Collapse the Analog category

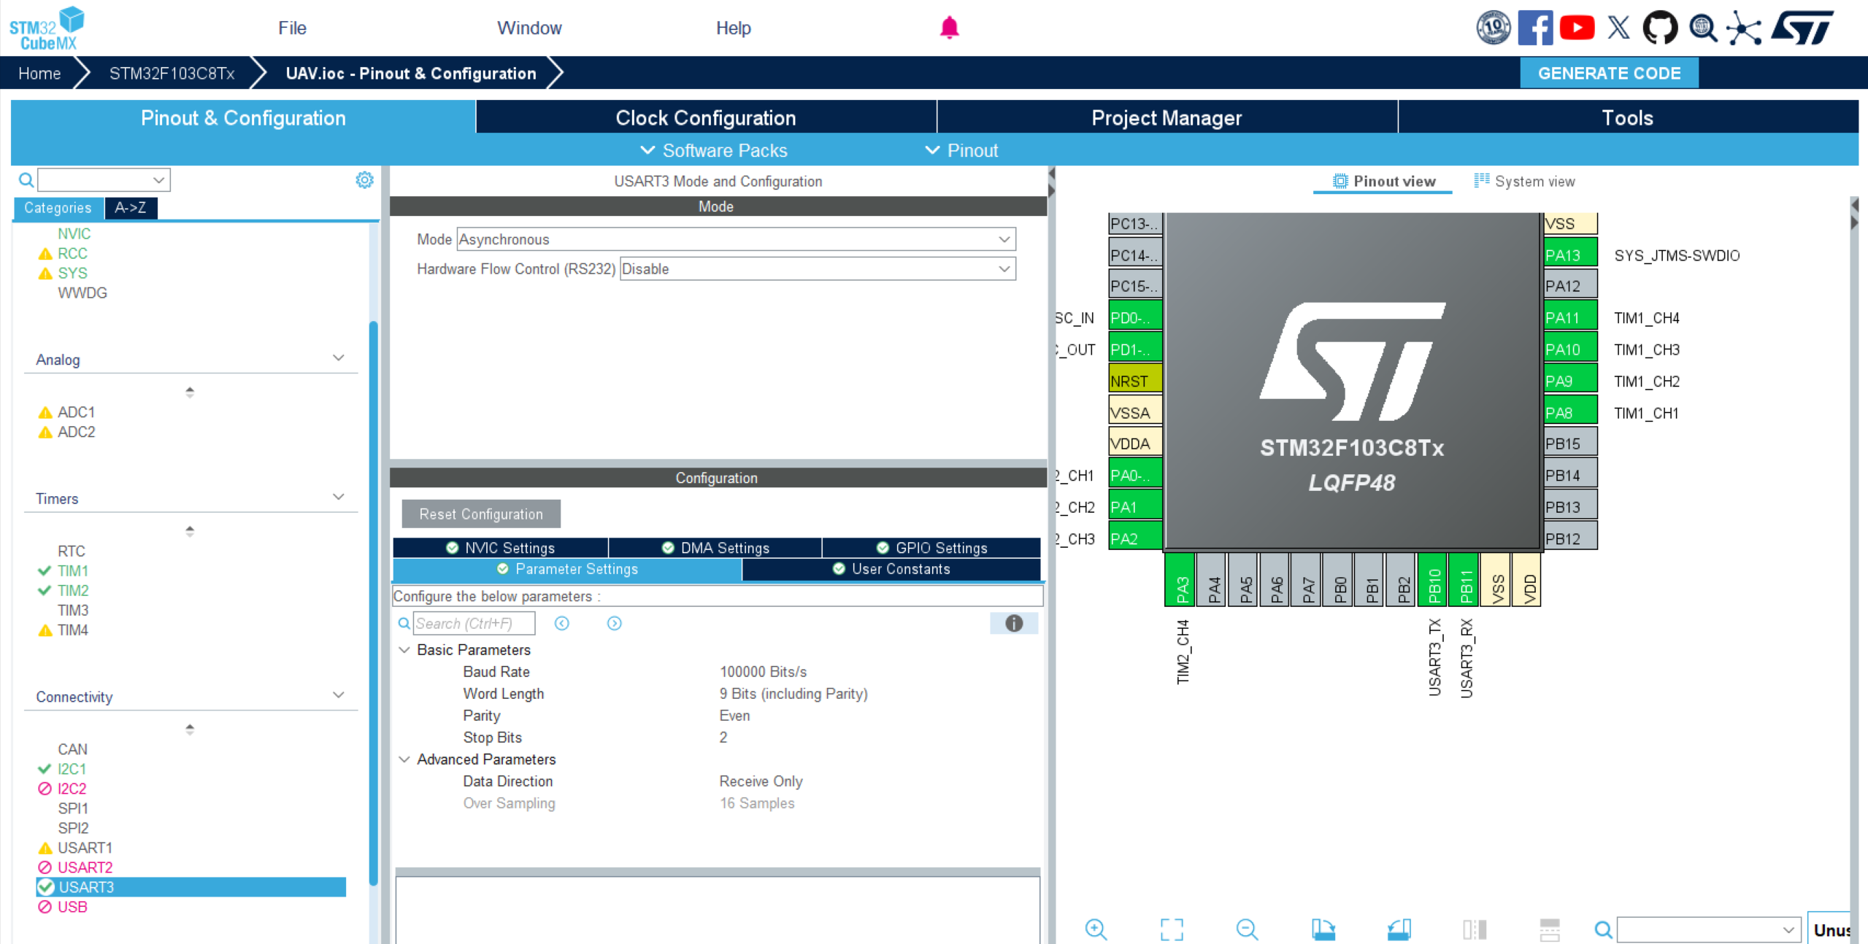pos(338,357)
